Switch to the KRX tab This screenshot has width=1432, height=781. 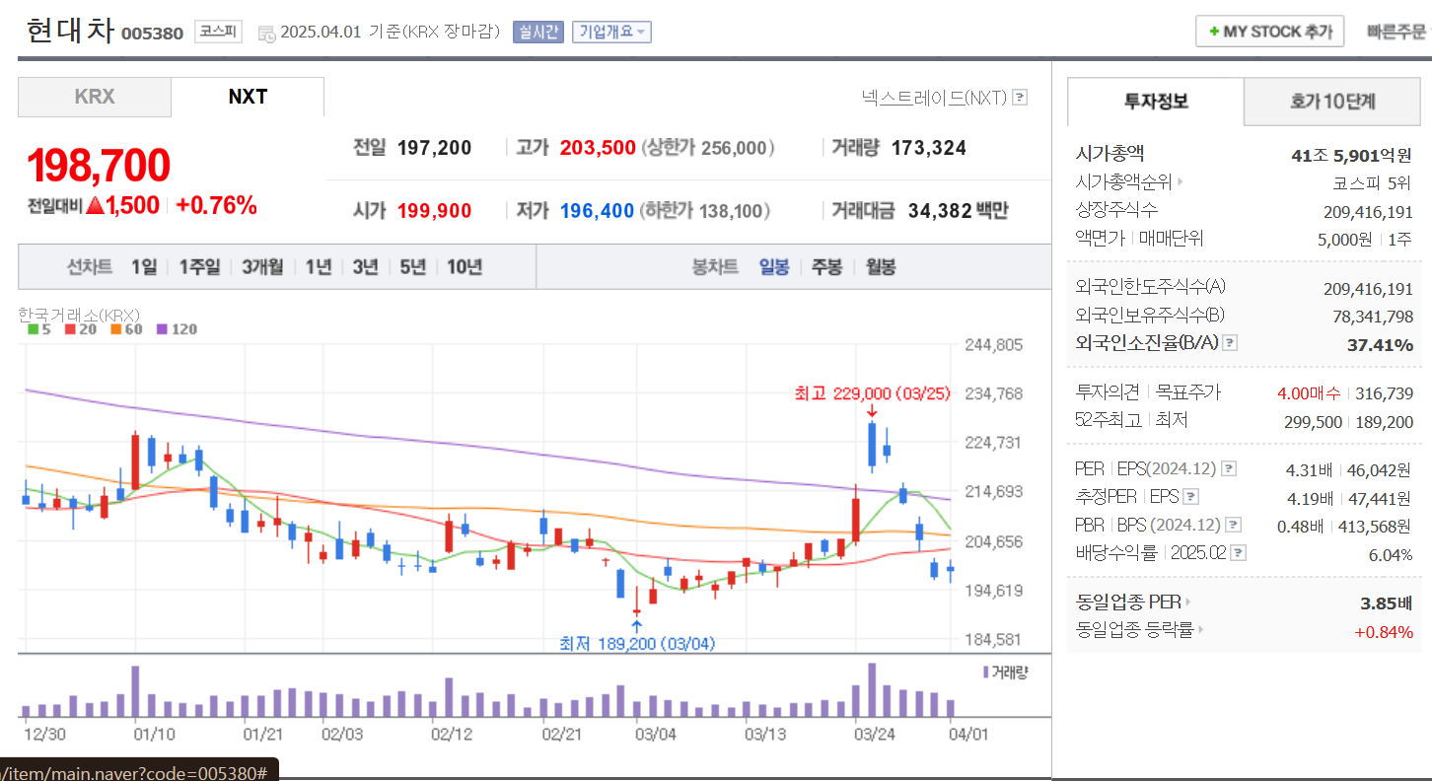[x=95, y=97]
